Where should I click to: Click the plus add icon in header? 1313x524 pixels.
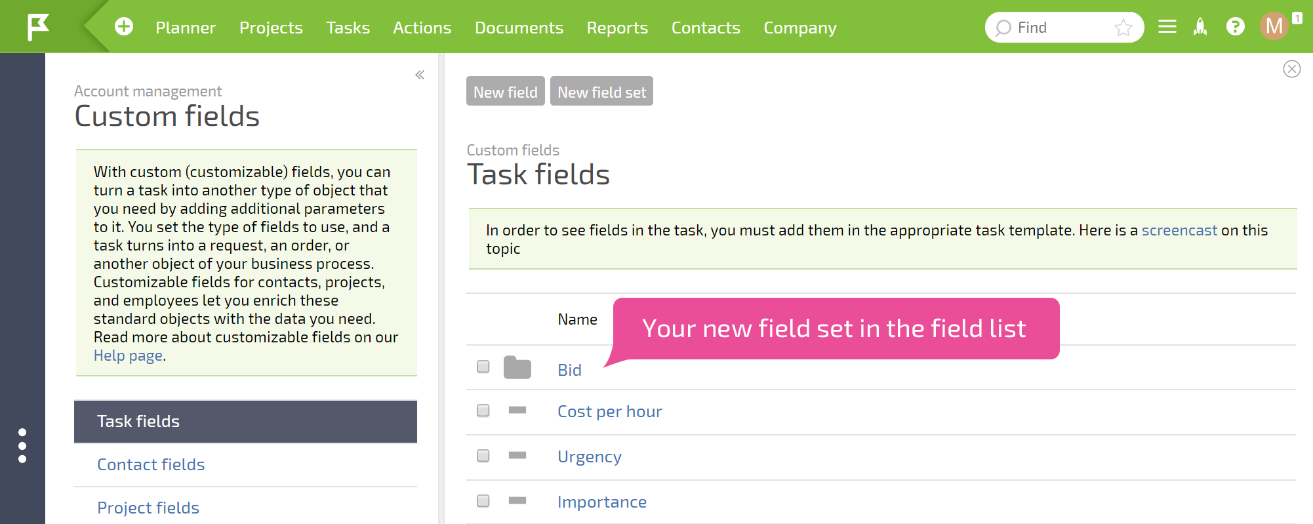click(x=124, y=26)
